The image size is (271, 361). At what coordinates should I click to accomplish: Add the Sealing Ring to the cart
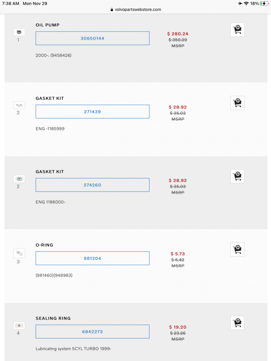point(237,323)
